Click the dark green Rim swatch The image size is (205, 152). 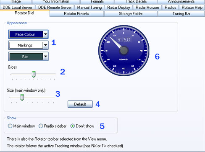[26, 57]
